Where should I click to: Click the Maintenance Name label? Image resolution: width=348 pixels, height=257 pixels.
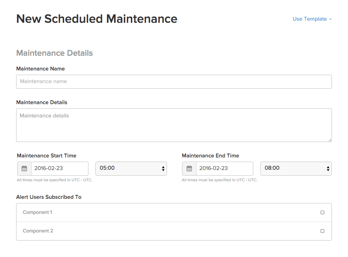pyautogui.click(x=41, y=69)
